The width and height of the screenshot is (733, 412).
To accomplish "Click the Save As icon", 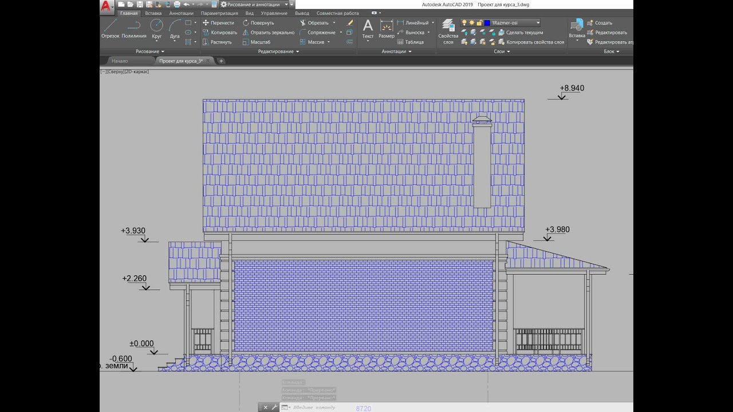I will 149,5.
